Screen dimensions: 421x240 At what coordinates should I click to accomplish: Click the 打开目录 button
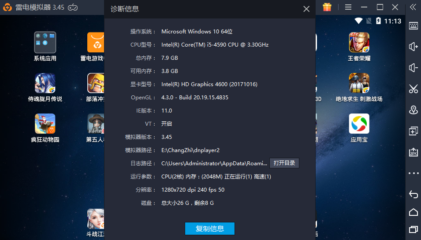pos(284,163)
